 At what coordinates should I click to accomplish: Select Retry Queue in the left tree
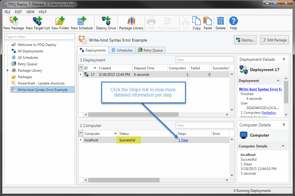coord(27,64)
